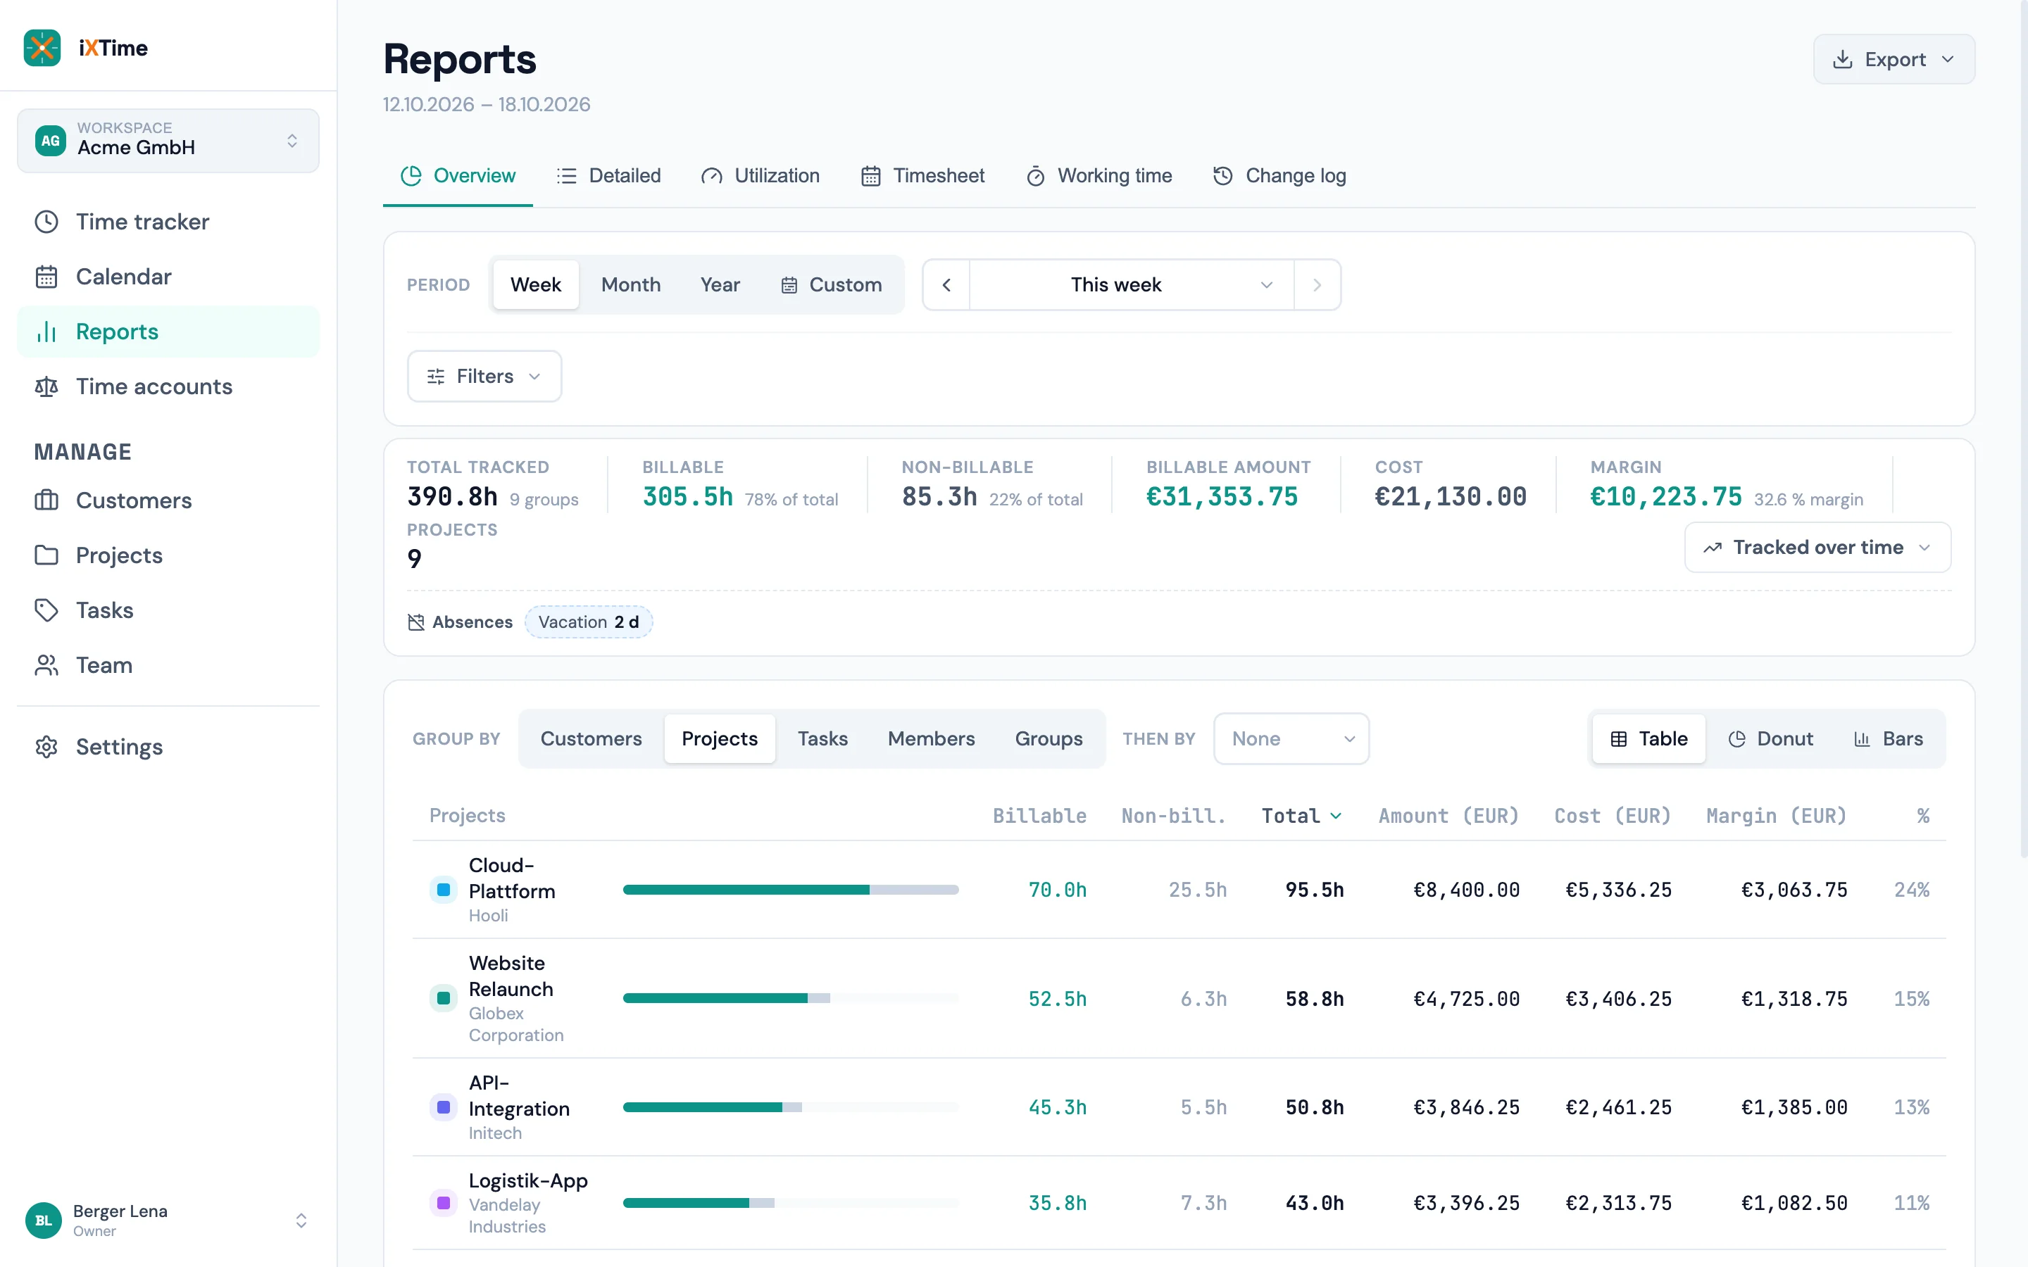Click the BL user avatar
This screenshot has height=1267, width=2028.
[x=44, y=1220]
